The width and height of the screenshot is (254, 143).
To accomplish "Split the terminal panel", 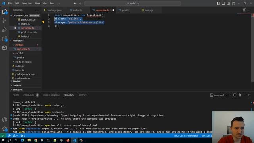I will [x=235, y=95].
